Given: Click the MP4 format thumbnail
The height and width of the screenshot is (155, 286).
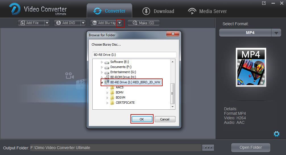Looking at the screenshot, I should click(x=251, y=67).
